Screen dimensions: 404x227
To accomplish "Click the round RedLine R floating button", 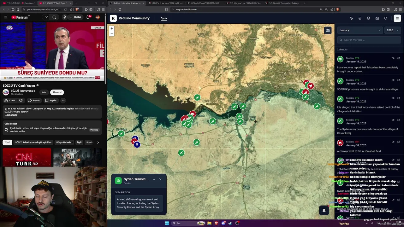I will tap(324, 210).
